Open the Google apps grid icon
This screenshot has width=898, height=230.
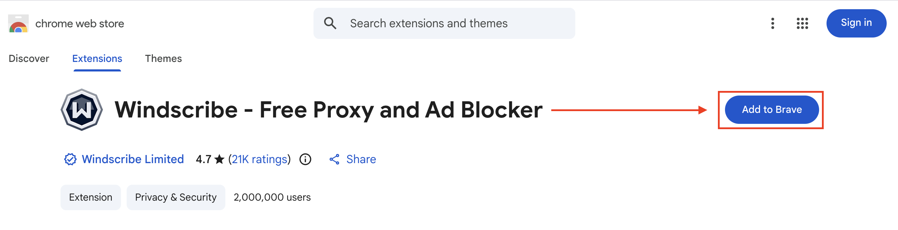802,23
